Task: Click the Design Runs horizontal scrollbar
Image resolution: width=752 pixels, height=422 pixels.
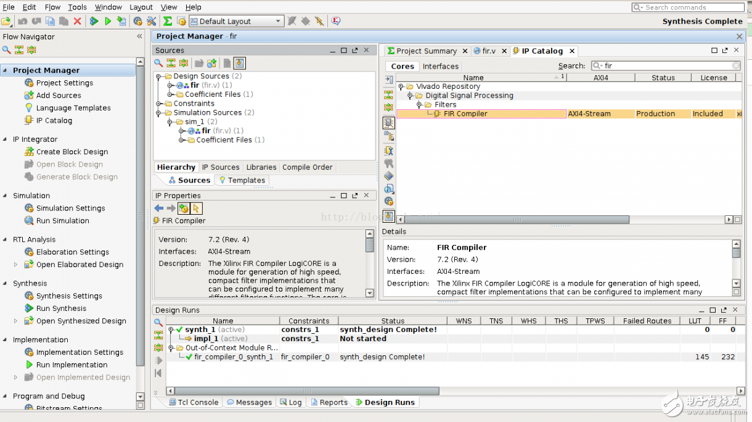Action: (x=302, y=391)
